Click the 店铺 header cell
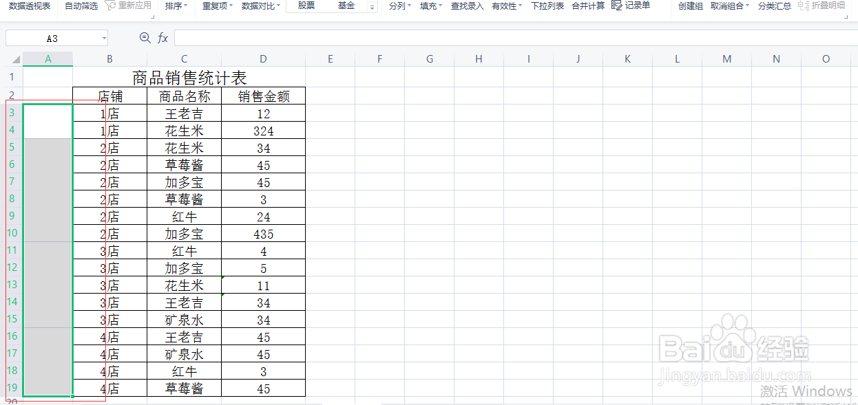This screenshot has height=405, width=858. [x=110, y=96]
